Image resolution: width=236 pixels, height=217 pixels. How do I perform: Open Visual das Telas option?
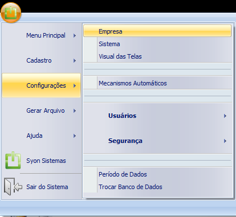157,56
